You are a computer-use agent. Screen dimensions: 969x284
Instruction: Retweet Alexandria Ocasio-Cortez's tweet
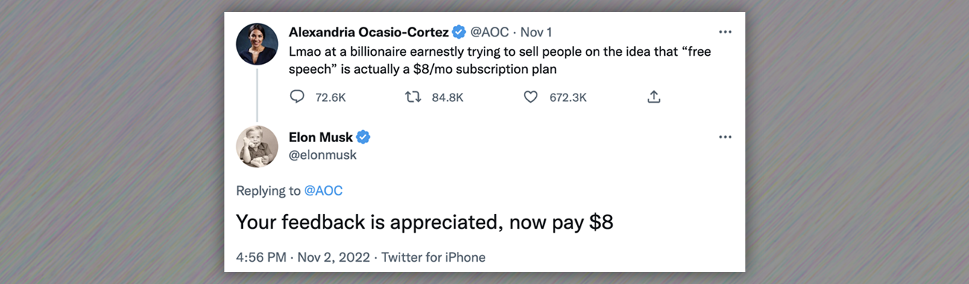(x=412, y=97)
